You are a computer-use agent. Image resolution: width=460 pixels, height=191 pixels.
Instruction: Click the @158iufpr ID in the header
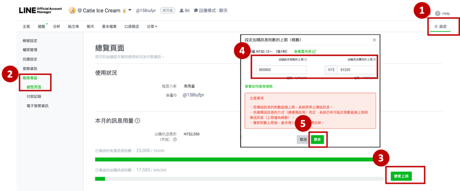(146, 11)
